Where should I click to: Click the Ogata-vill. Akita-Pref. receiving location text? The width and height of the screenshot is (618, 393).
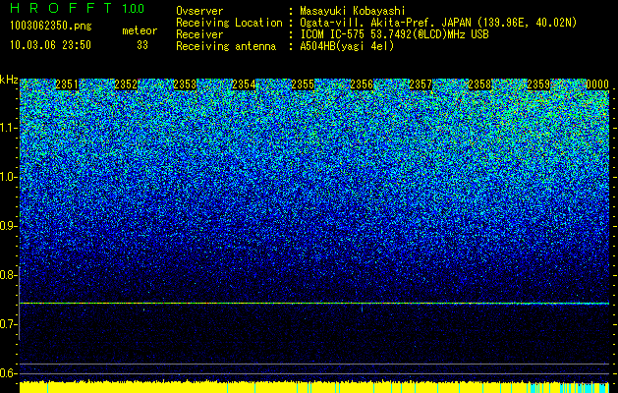click(438, 23)
